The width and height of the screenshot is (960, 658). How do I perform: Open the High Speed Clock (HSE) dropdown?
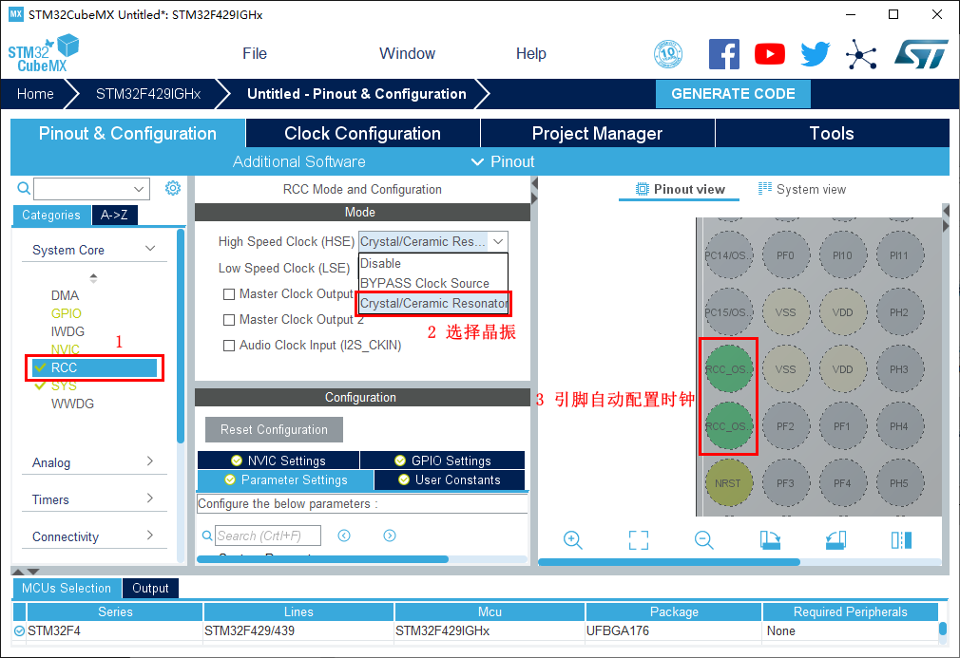tap(432, 242)
